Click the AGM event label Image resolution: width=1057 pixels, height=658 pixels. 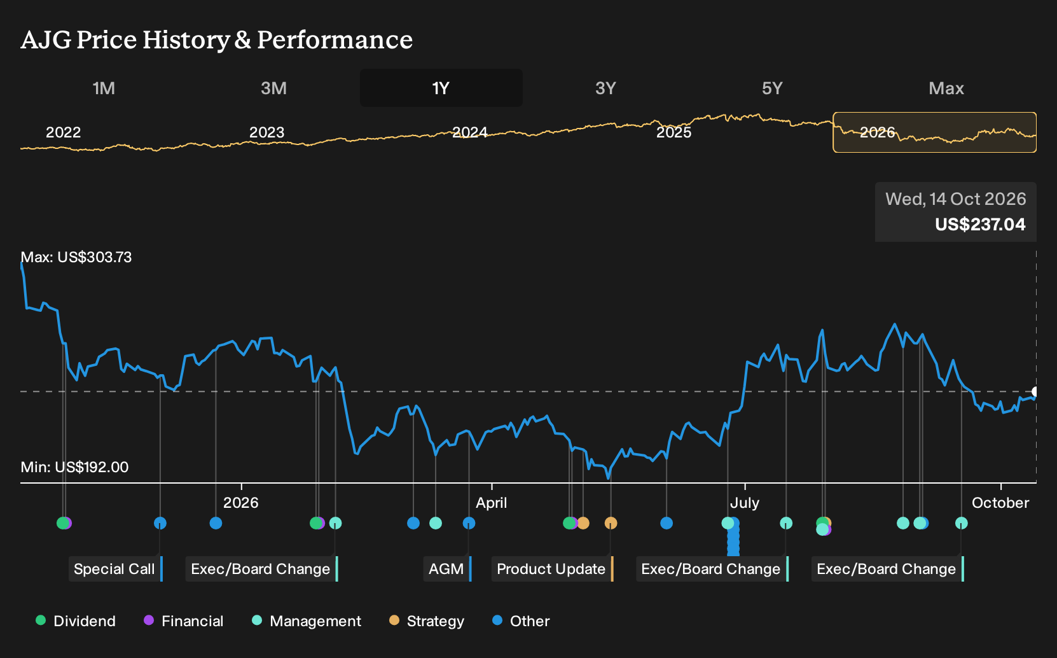coord(448,569)
